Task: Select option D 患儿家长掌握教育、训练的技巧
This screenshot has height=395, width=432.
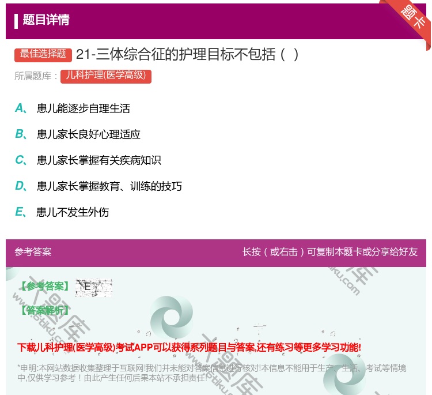Action: [x=98, y=186]
